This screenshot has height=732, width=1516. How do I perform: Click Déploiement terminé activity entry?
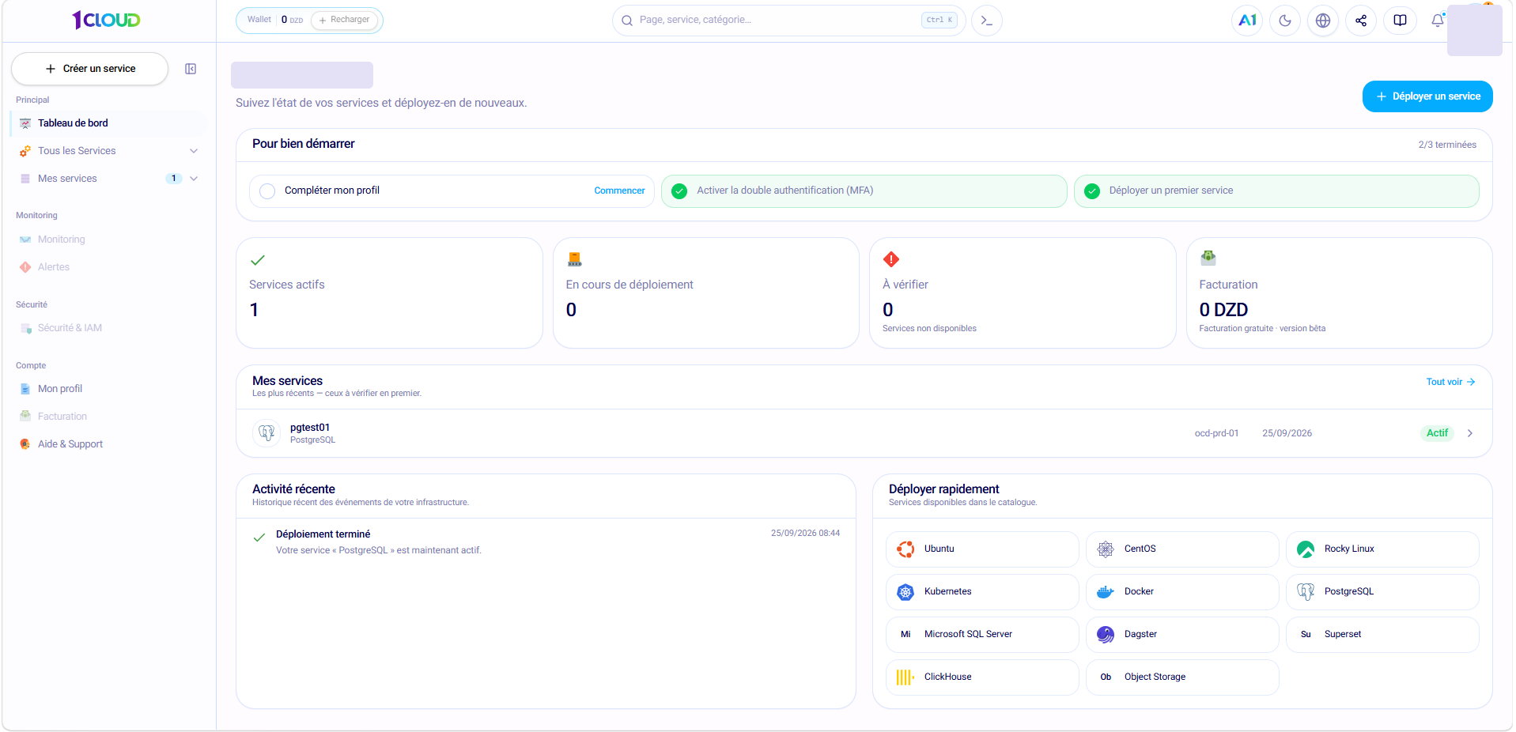pos(546,542)
